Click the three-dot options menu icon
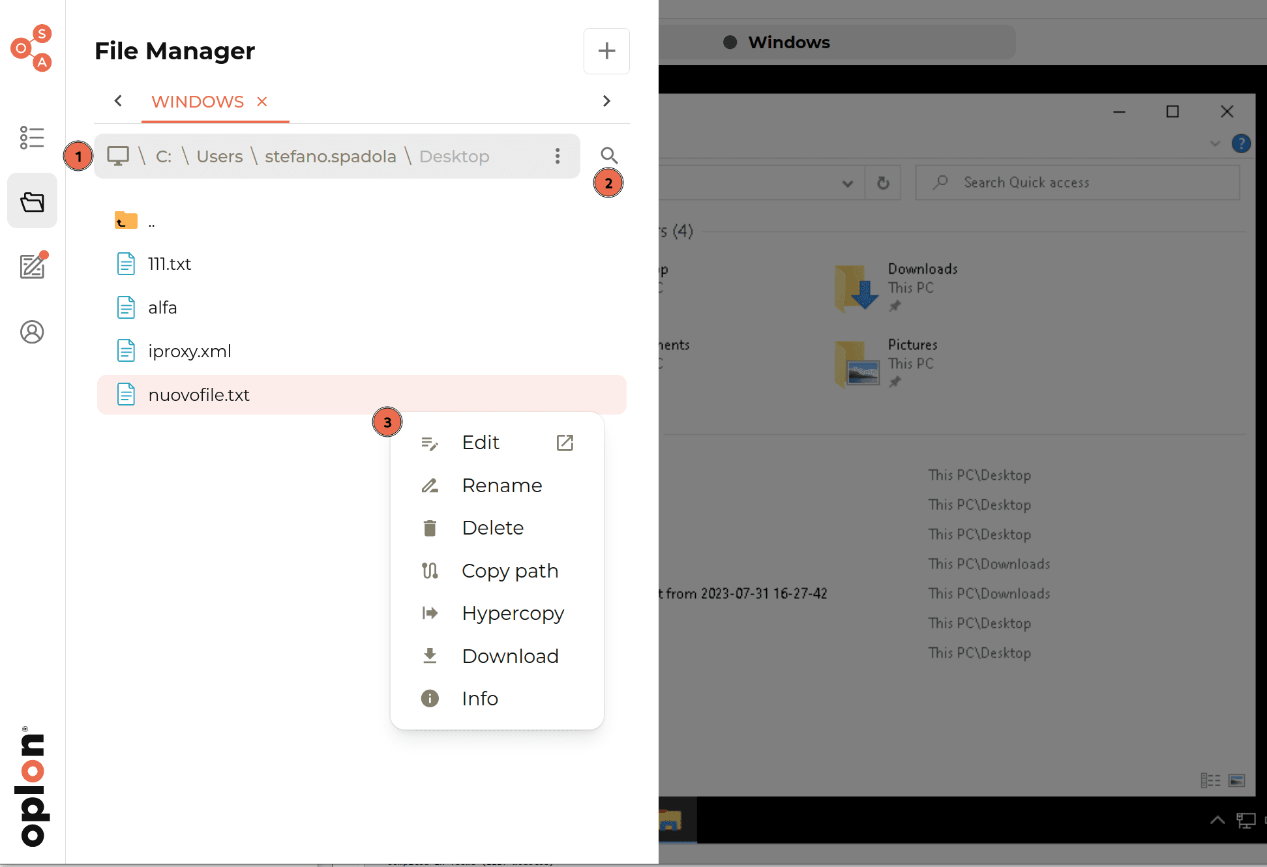1267x867 pixels. [x=558, y=155]
